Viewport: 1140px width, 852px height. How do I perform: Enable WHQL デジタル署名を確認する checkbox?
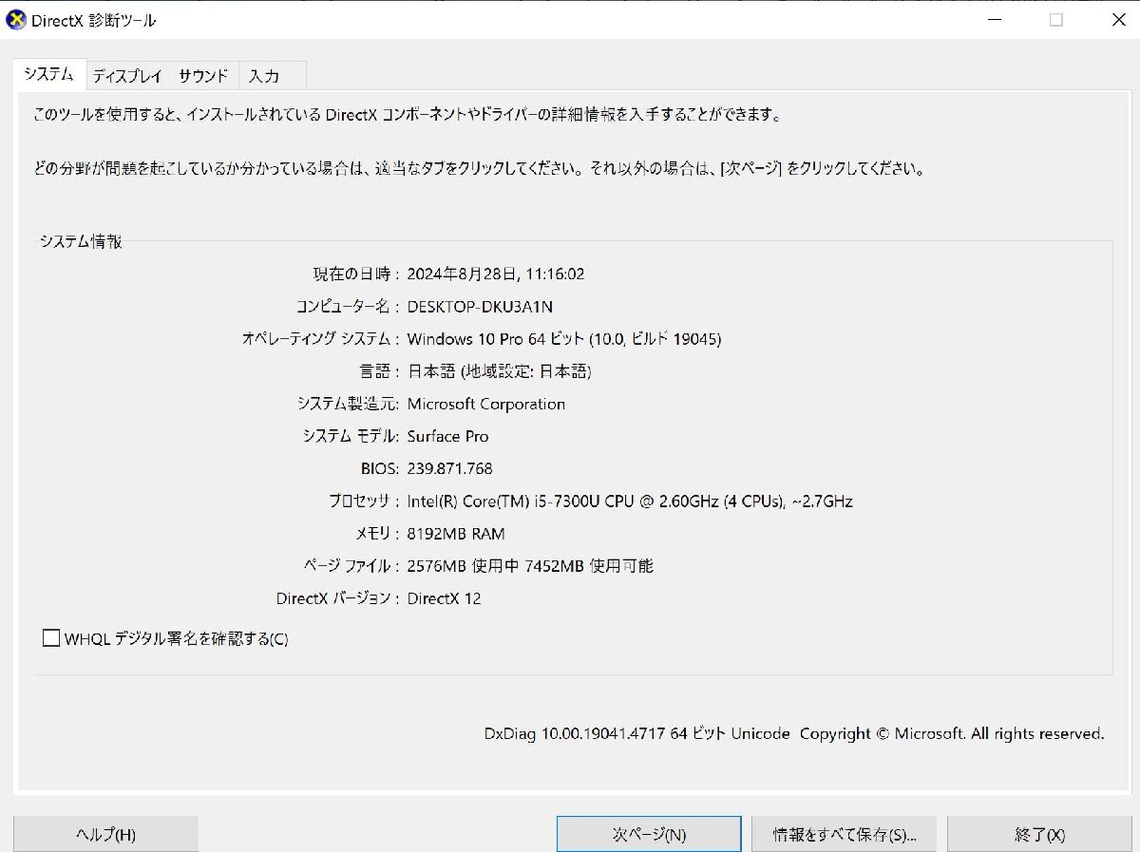51,638
